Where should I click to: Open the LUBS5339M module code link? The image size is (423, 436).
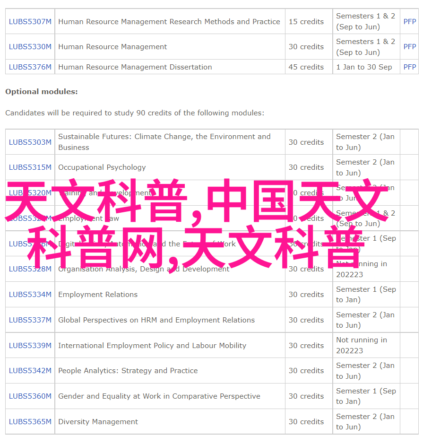point(30,346)
